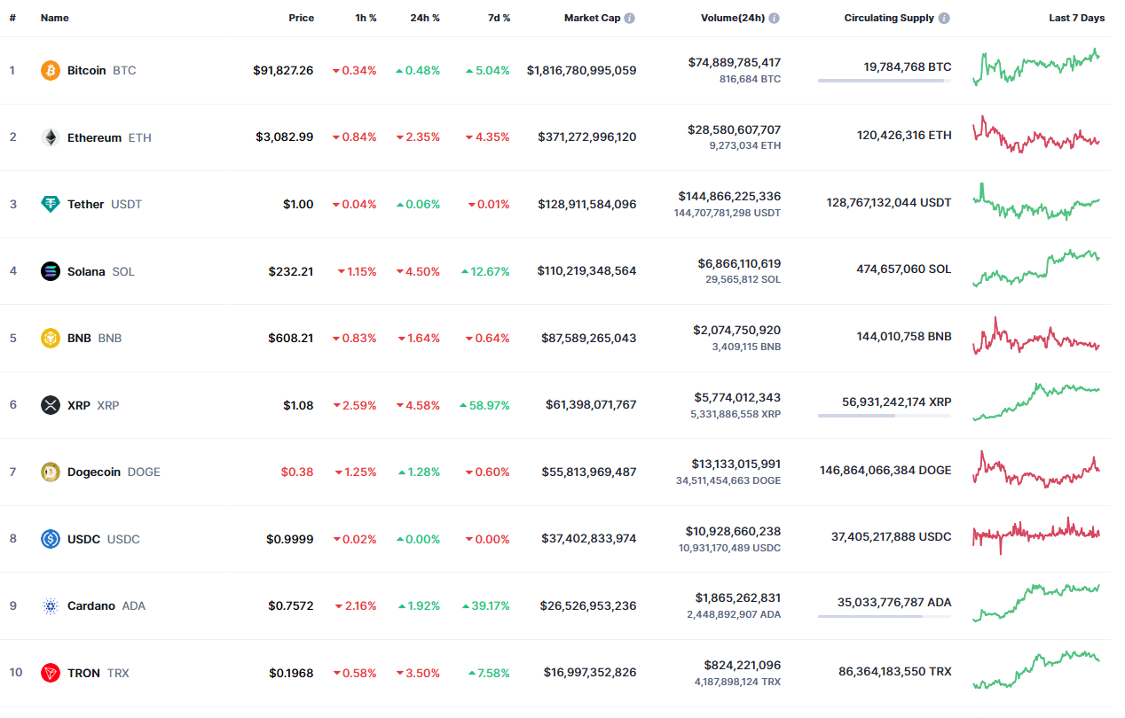Click the Last 7 Days column header

(1076, 18)
